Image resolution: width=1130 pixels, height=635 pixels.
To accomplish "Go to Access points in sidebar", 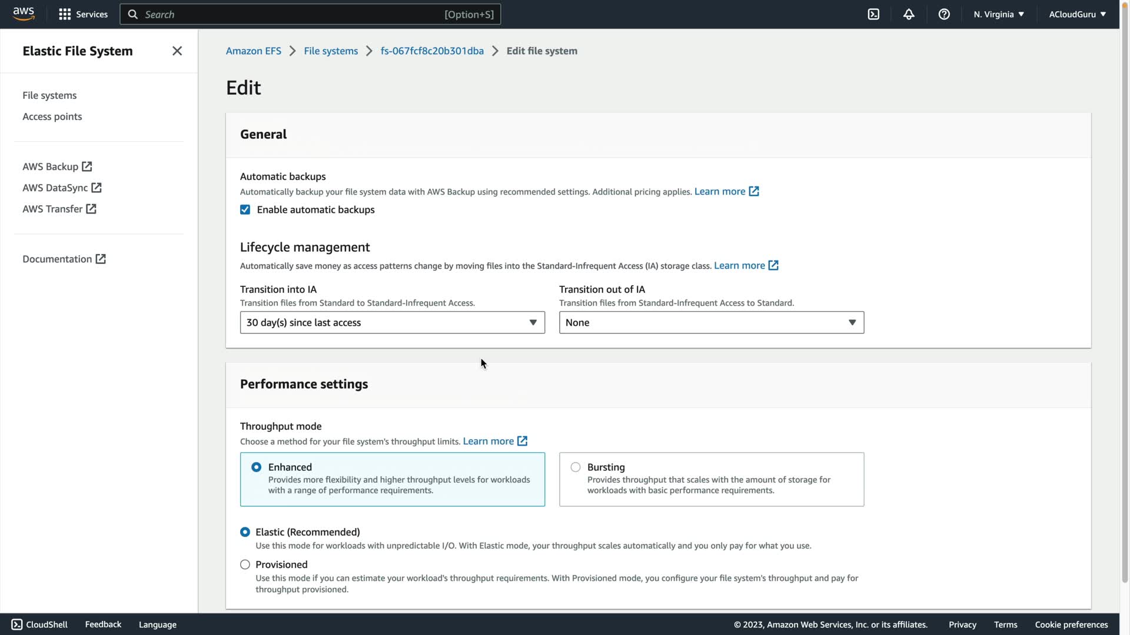I will pos(52,116).
